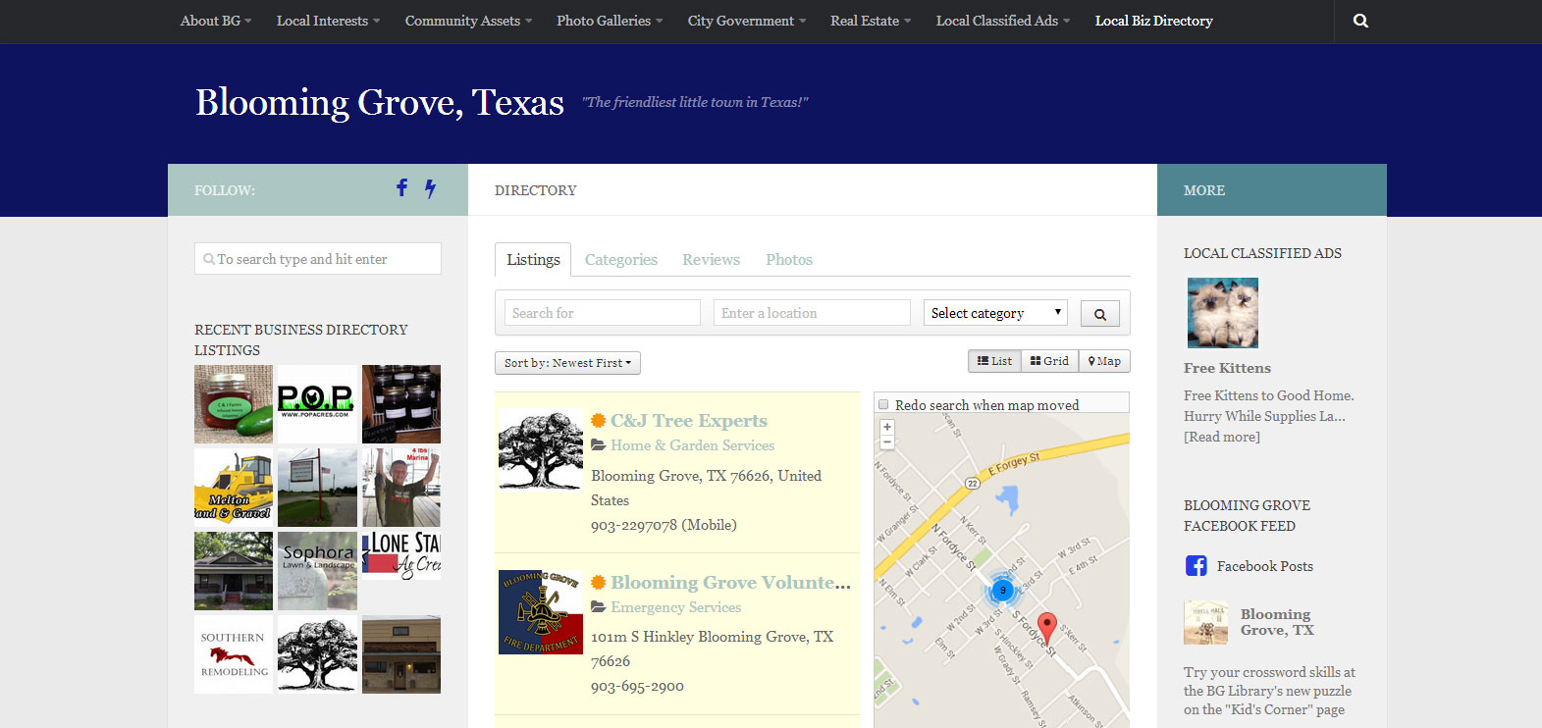The width and height of the screenshot is (1542, 728).
Task: Click the red location pin on map
Action: [1047, 627]
